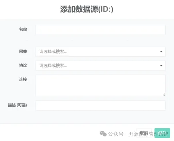Screen dimensions: 174x141
Task: Focus the 名称 input field
Action: 101,30
